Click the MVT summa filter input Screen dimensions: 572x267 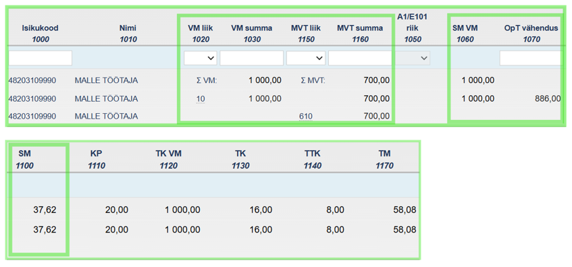click(360, 58)
